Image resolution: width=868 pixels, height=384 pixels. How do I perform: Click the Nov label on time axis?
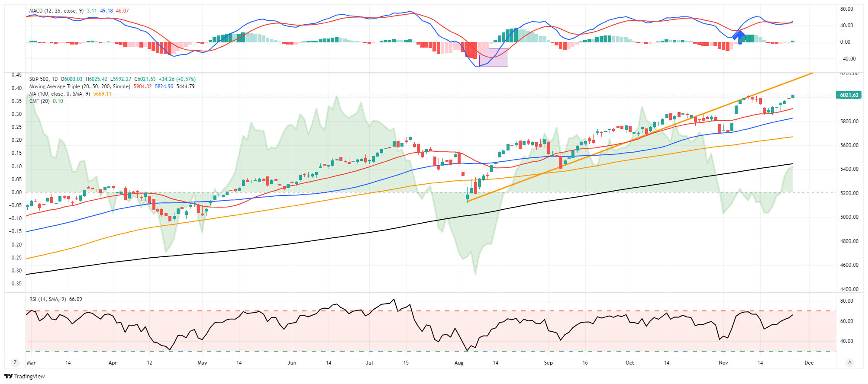pyautogui.click(x=723, y=363)
